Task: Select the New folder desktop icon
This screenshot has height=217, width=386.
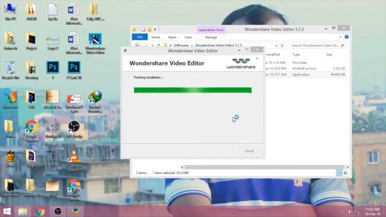Action: [x=10, y=187]
